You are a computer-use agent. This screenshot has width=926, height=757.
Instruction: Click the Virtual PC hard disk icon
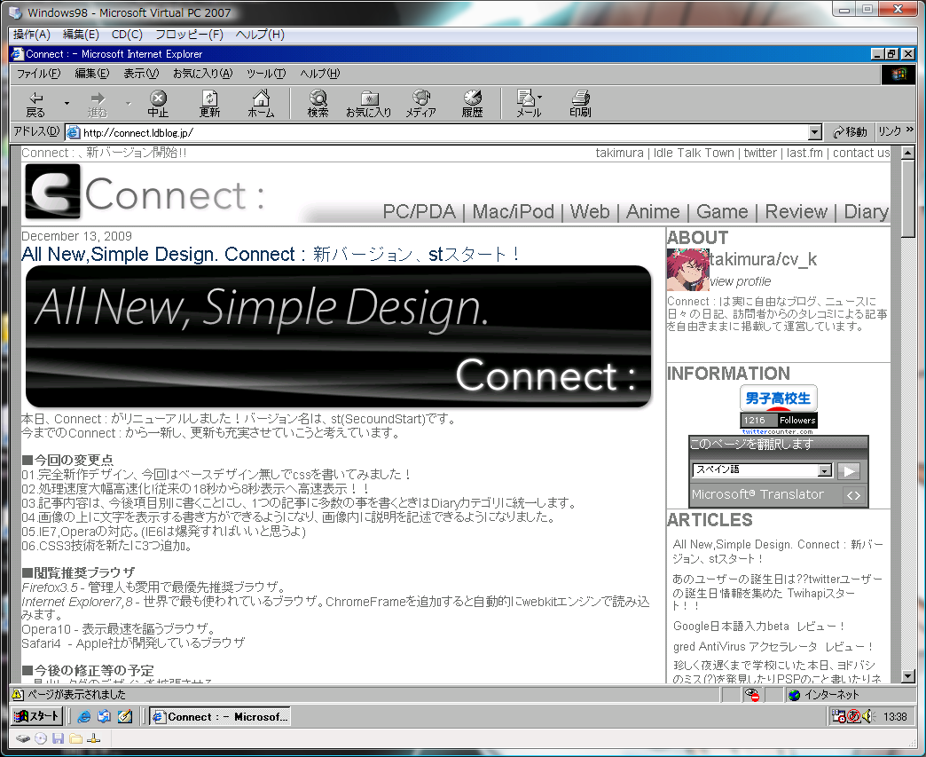pyautogui.click(x=22, y=738)
